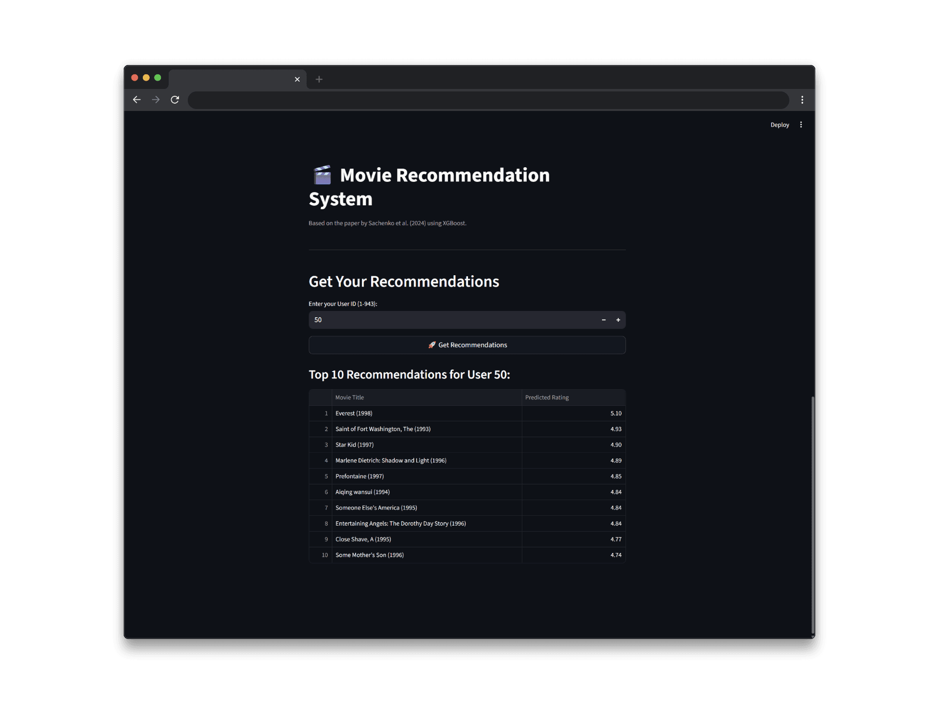Click the browser address bar
This screenshot has width=939, height=704.
(488, 100)
